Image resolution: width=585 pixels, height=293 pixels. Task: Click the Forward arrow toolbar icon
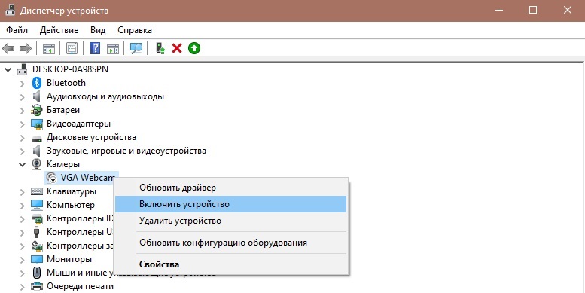click(x=26, y=48)
